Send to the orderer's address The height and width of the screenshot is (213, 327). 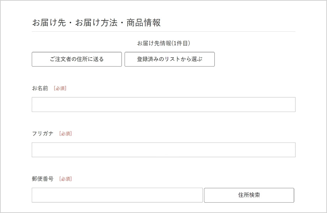[x=77, y=59]
